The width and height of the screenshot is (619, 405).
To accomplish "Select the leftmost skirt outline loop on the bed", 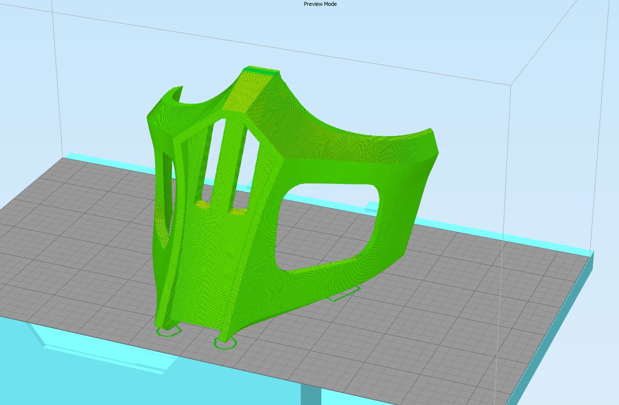I will (168, 332).
